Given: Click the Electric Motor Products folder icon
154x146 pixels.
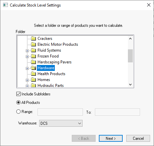Looking at the screenshot, I should pos(33,44).
